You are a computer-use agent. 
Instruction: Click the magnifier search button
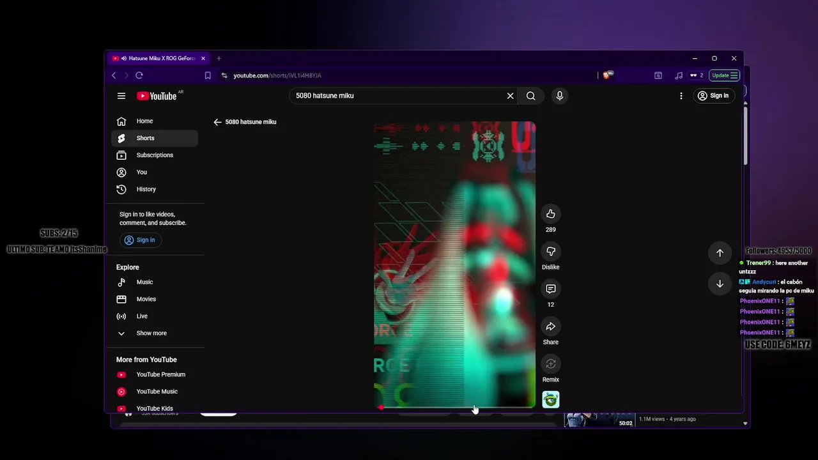tap(531, 96)
